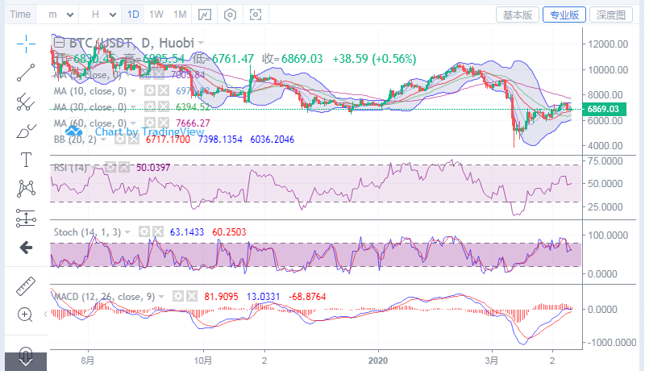Open the indicators chart icon
This screenshot has height=371, width=645.
tap(206, 15)
